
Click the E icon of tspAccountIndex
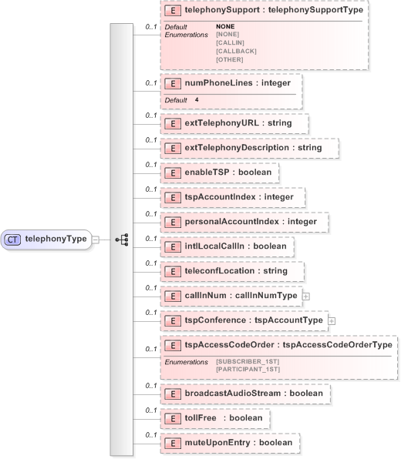pos(173,198)
